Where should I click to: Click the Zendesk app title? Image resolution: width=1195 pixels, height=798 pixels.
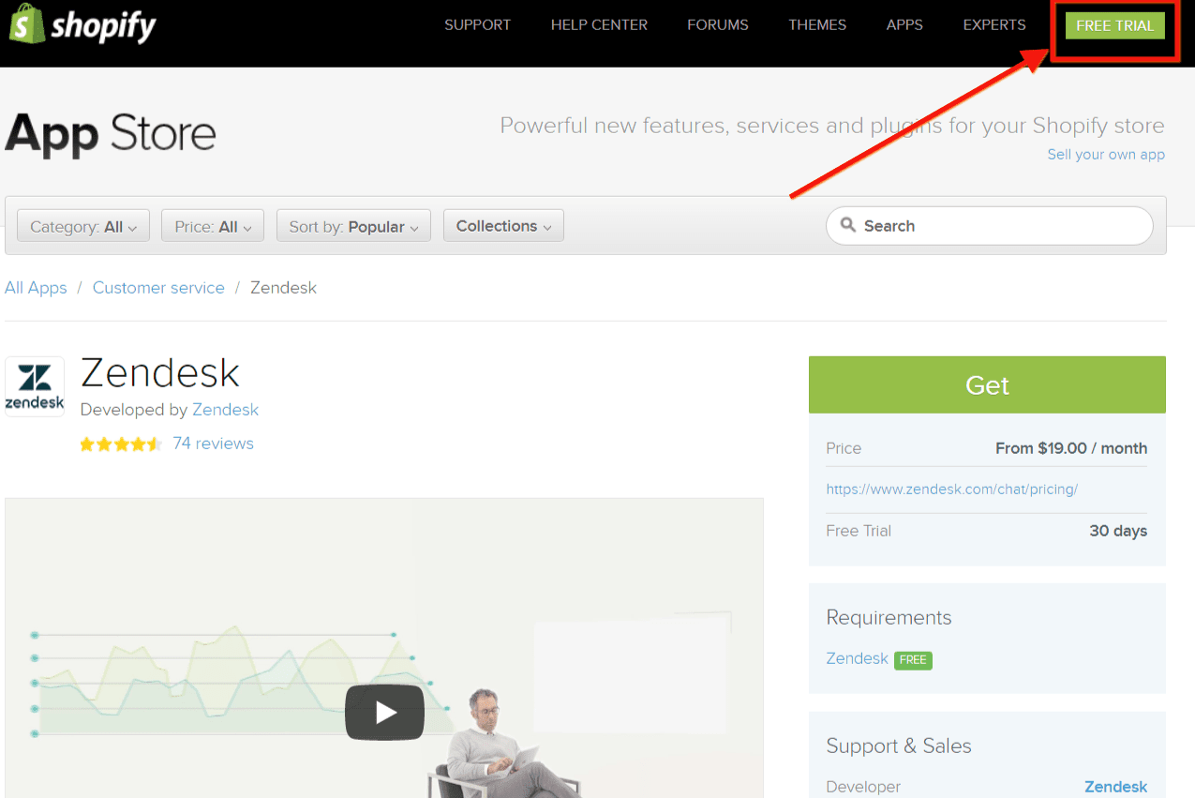160,372
